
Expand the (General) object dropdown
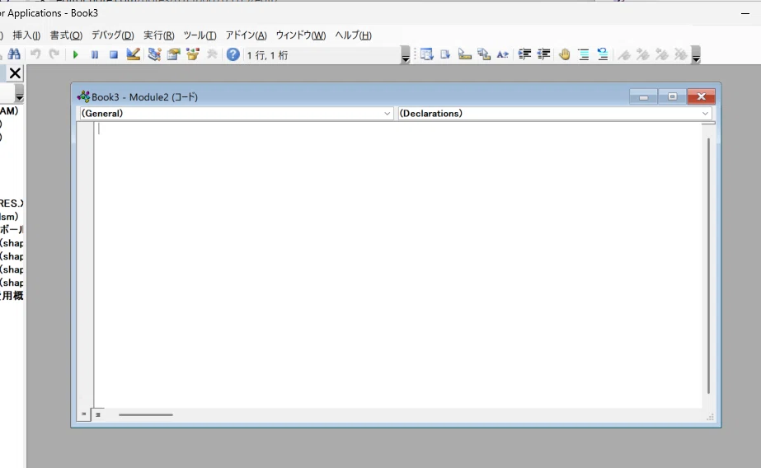tap(388, 114)
